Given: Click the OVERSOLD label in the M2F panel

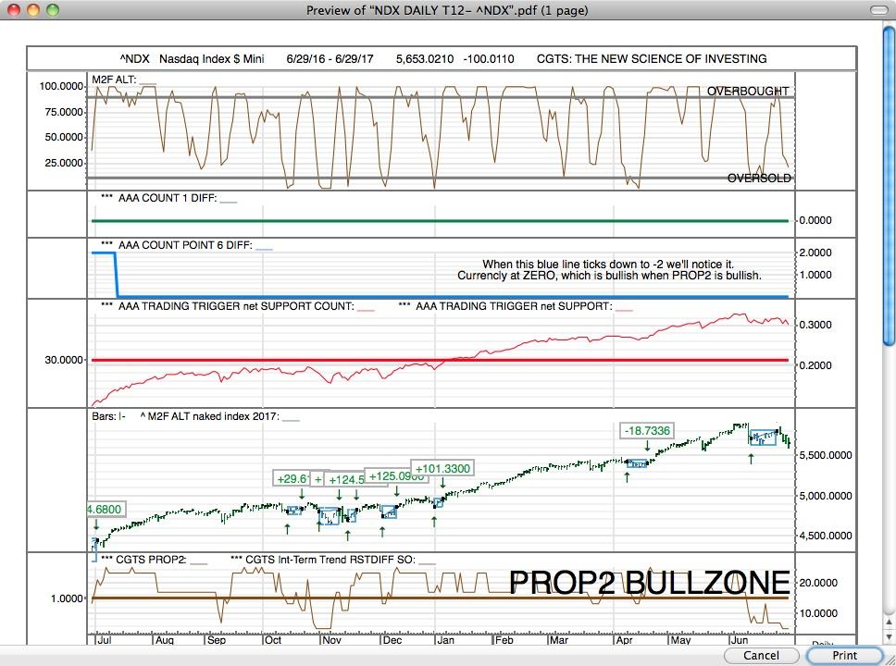Looking at the screenshot, I should [x=759, y=178].
